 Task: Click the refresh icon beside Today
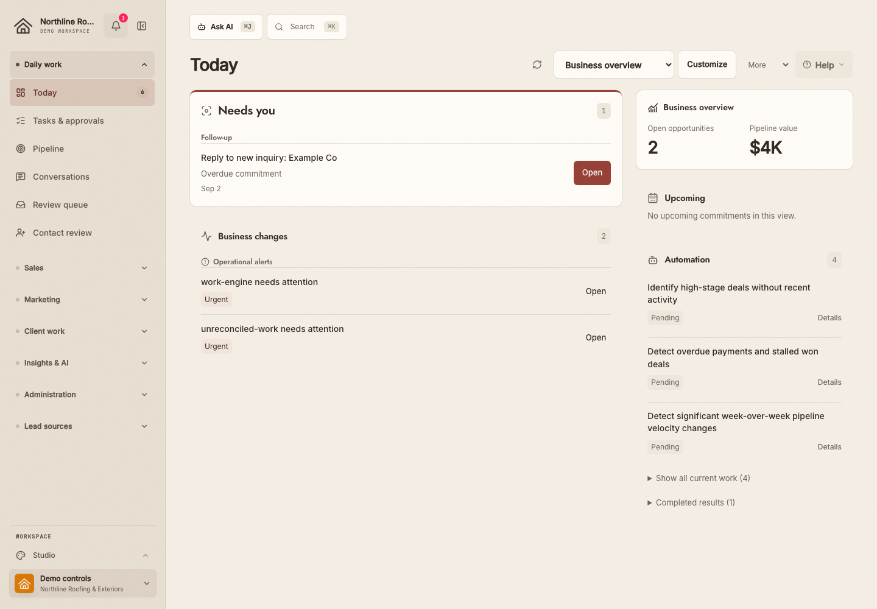pyautogui.click(x=537, y=65)
